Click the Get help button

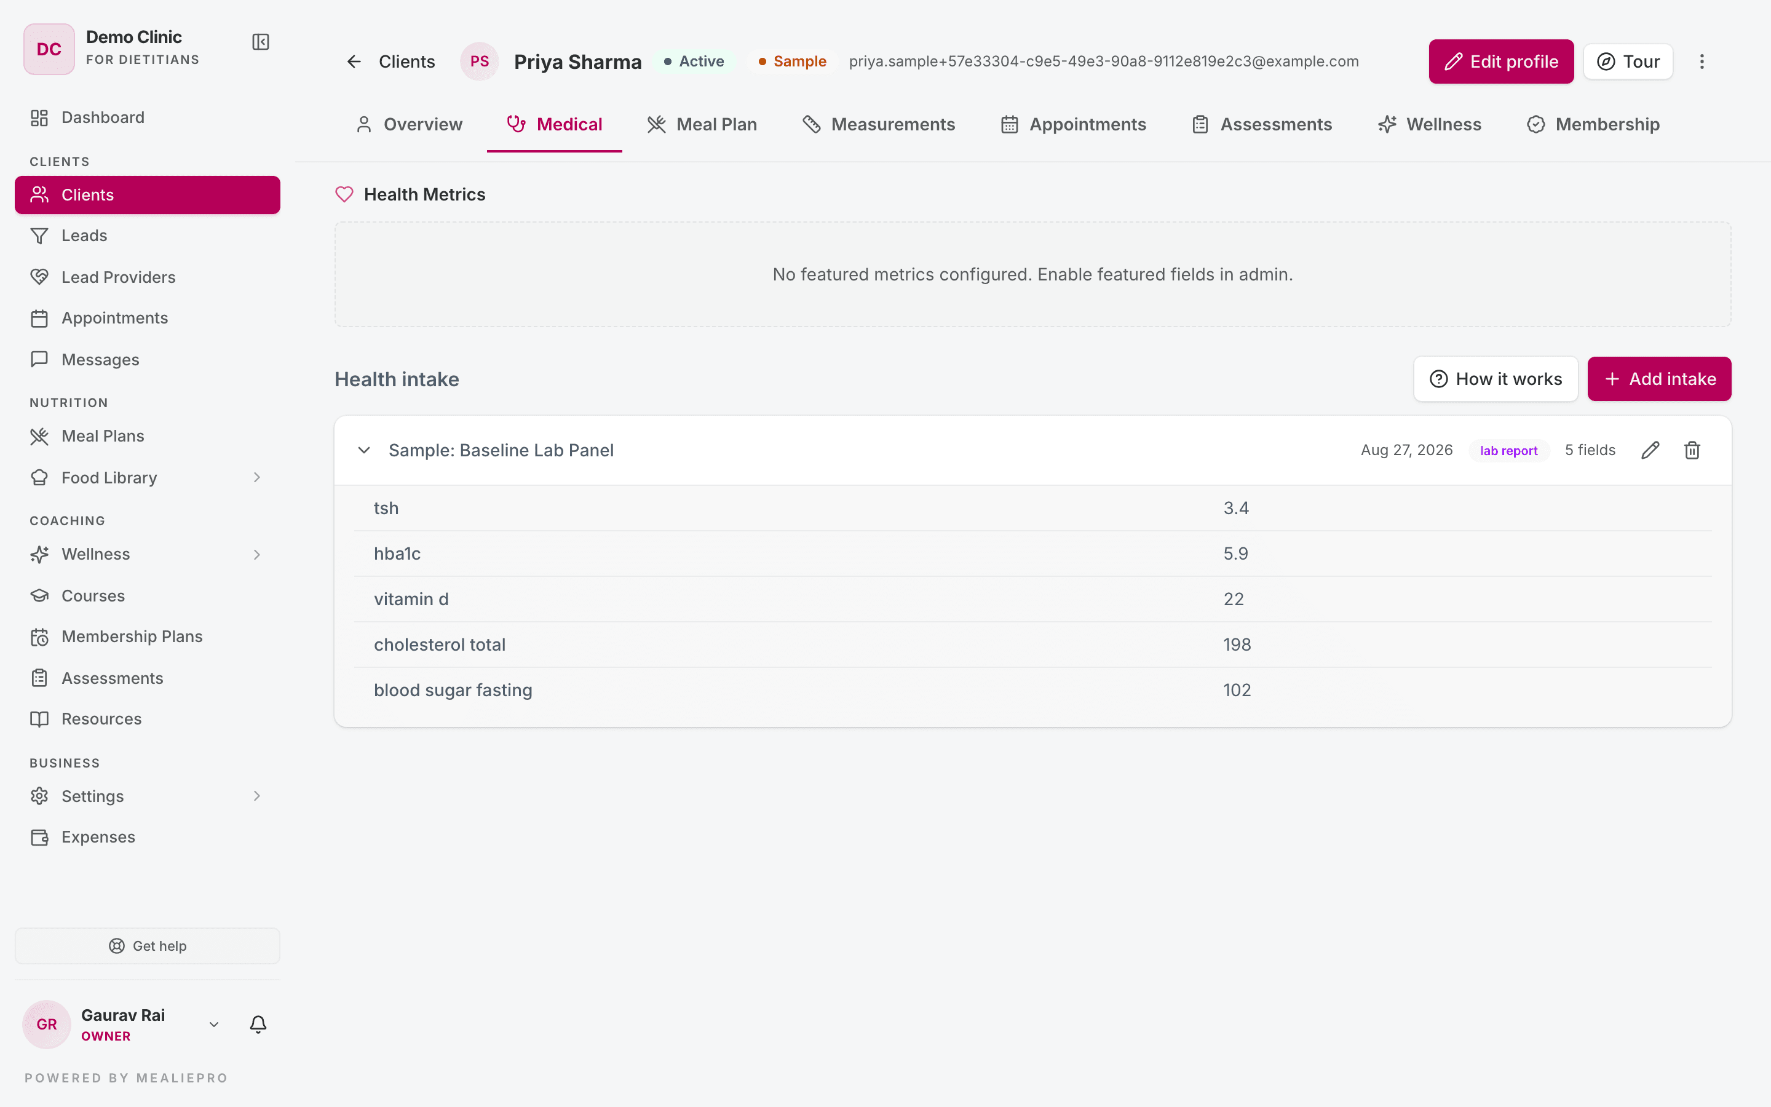point(147,946)
